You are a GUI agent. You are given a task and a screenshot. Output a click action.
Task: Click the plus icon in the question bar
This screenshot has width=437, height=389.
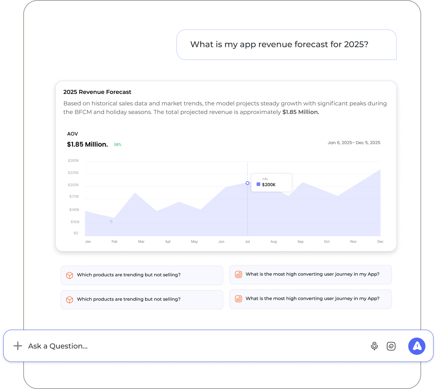18,346
